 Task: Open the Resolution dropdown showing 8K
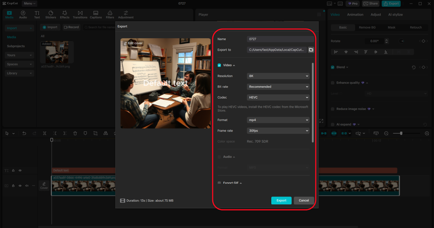tap(278, 76)
